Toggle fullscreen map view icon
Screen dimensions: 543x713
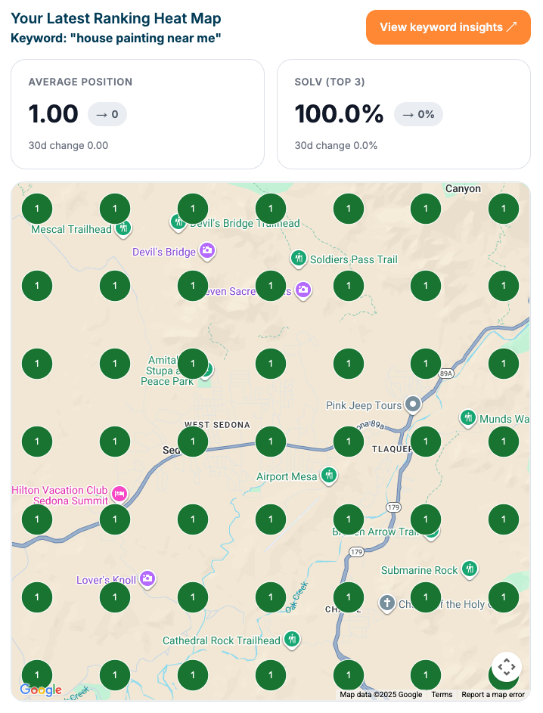(506, 667)
